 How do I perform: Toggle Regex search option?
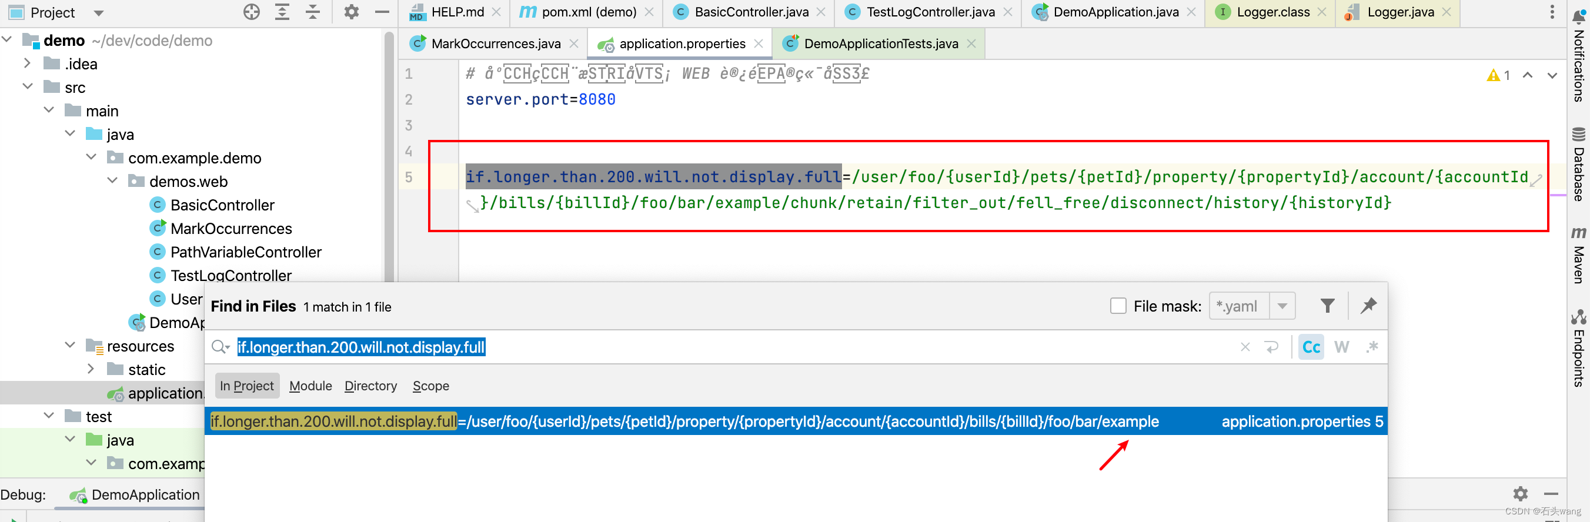pos(1371,347)
